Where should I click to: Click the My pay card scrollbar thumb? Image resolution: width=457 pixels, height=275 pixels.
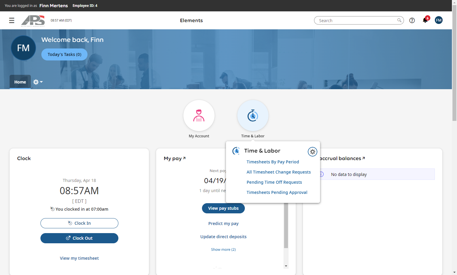tap(286, 226)
